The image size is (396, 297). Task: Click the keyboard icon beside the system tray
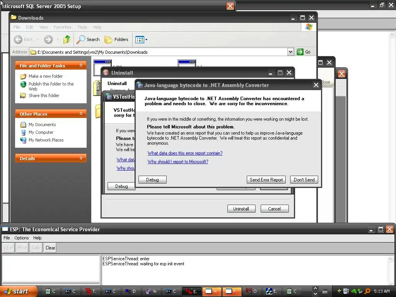pyautogui.click(x=325, y=292)
